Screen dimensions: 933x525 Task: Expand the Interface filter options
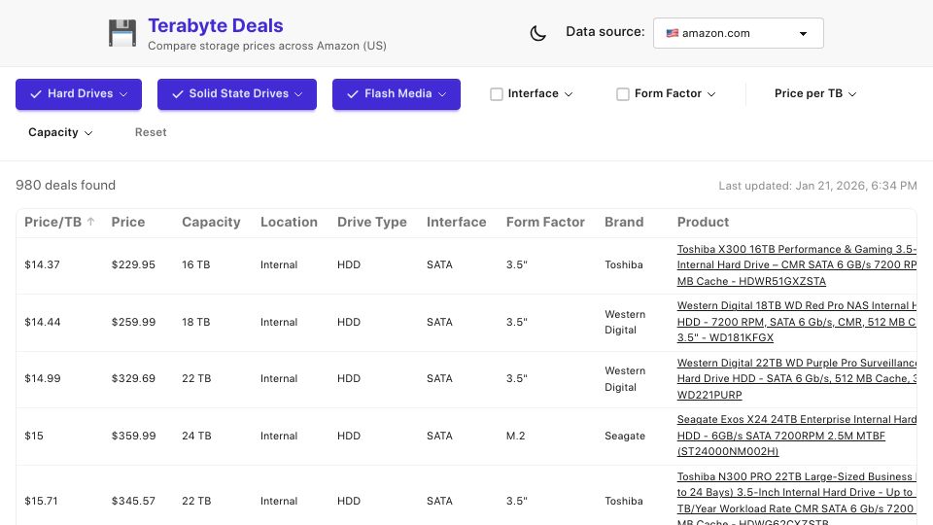click(569, 94)
